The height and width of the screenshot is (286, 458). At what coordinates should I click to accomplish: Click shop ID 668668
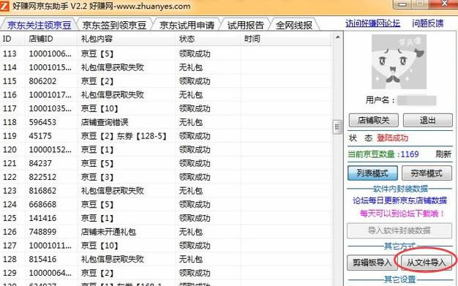point(42,205)
